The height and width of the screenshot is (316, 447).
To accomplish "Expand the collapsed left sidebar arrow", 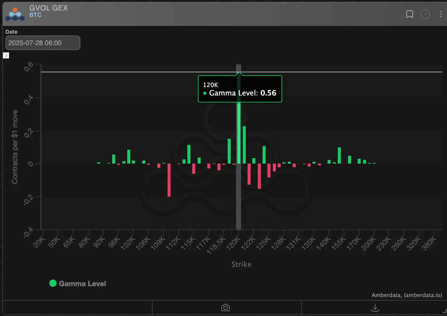I will (x=6, y=55).
